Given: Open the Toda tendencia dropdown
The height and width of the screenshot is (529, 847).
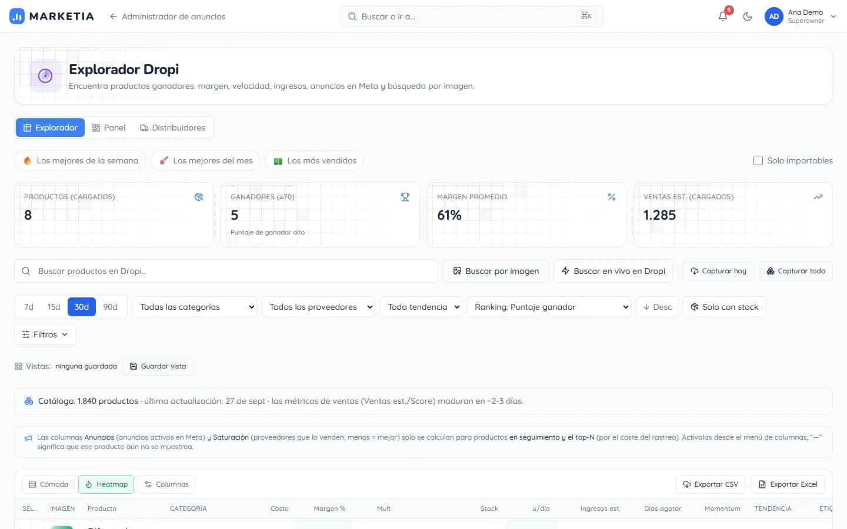Looking at the screenshot, I should point(421,307).
